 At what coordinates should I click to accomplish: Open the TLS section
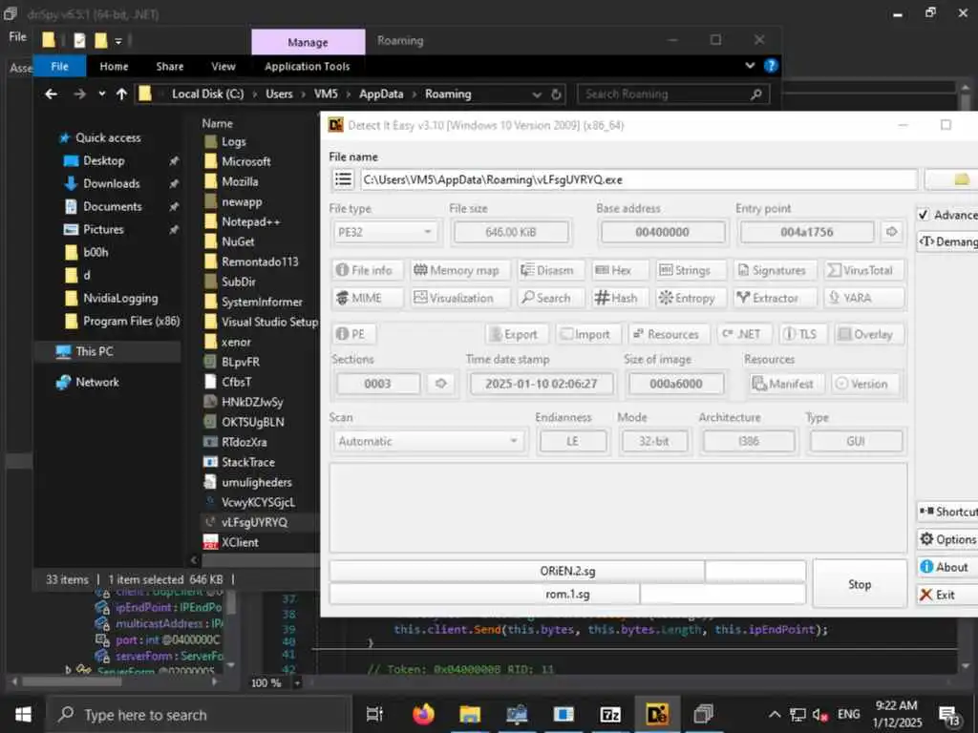point(803,334)
